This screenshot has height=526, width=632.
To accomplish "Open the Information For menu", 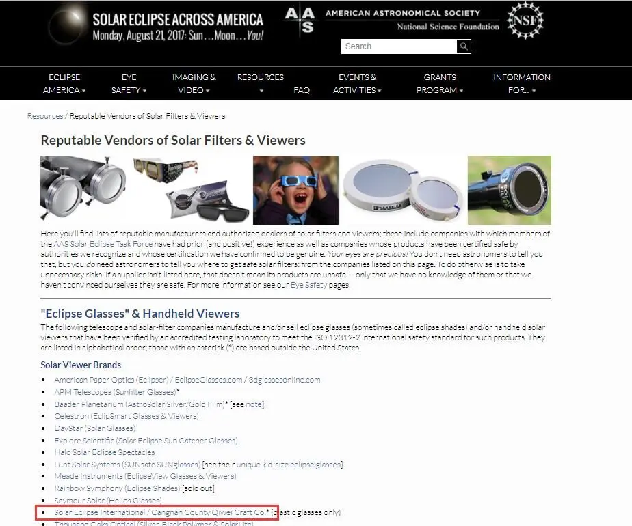I will pos(522,83).
